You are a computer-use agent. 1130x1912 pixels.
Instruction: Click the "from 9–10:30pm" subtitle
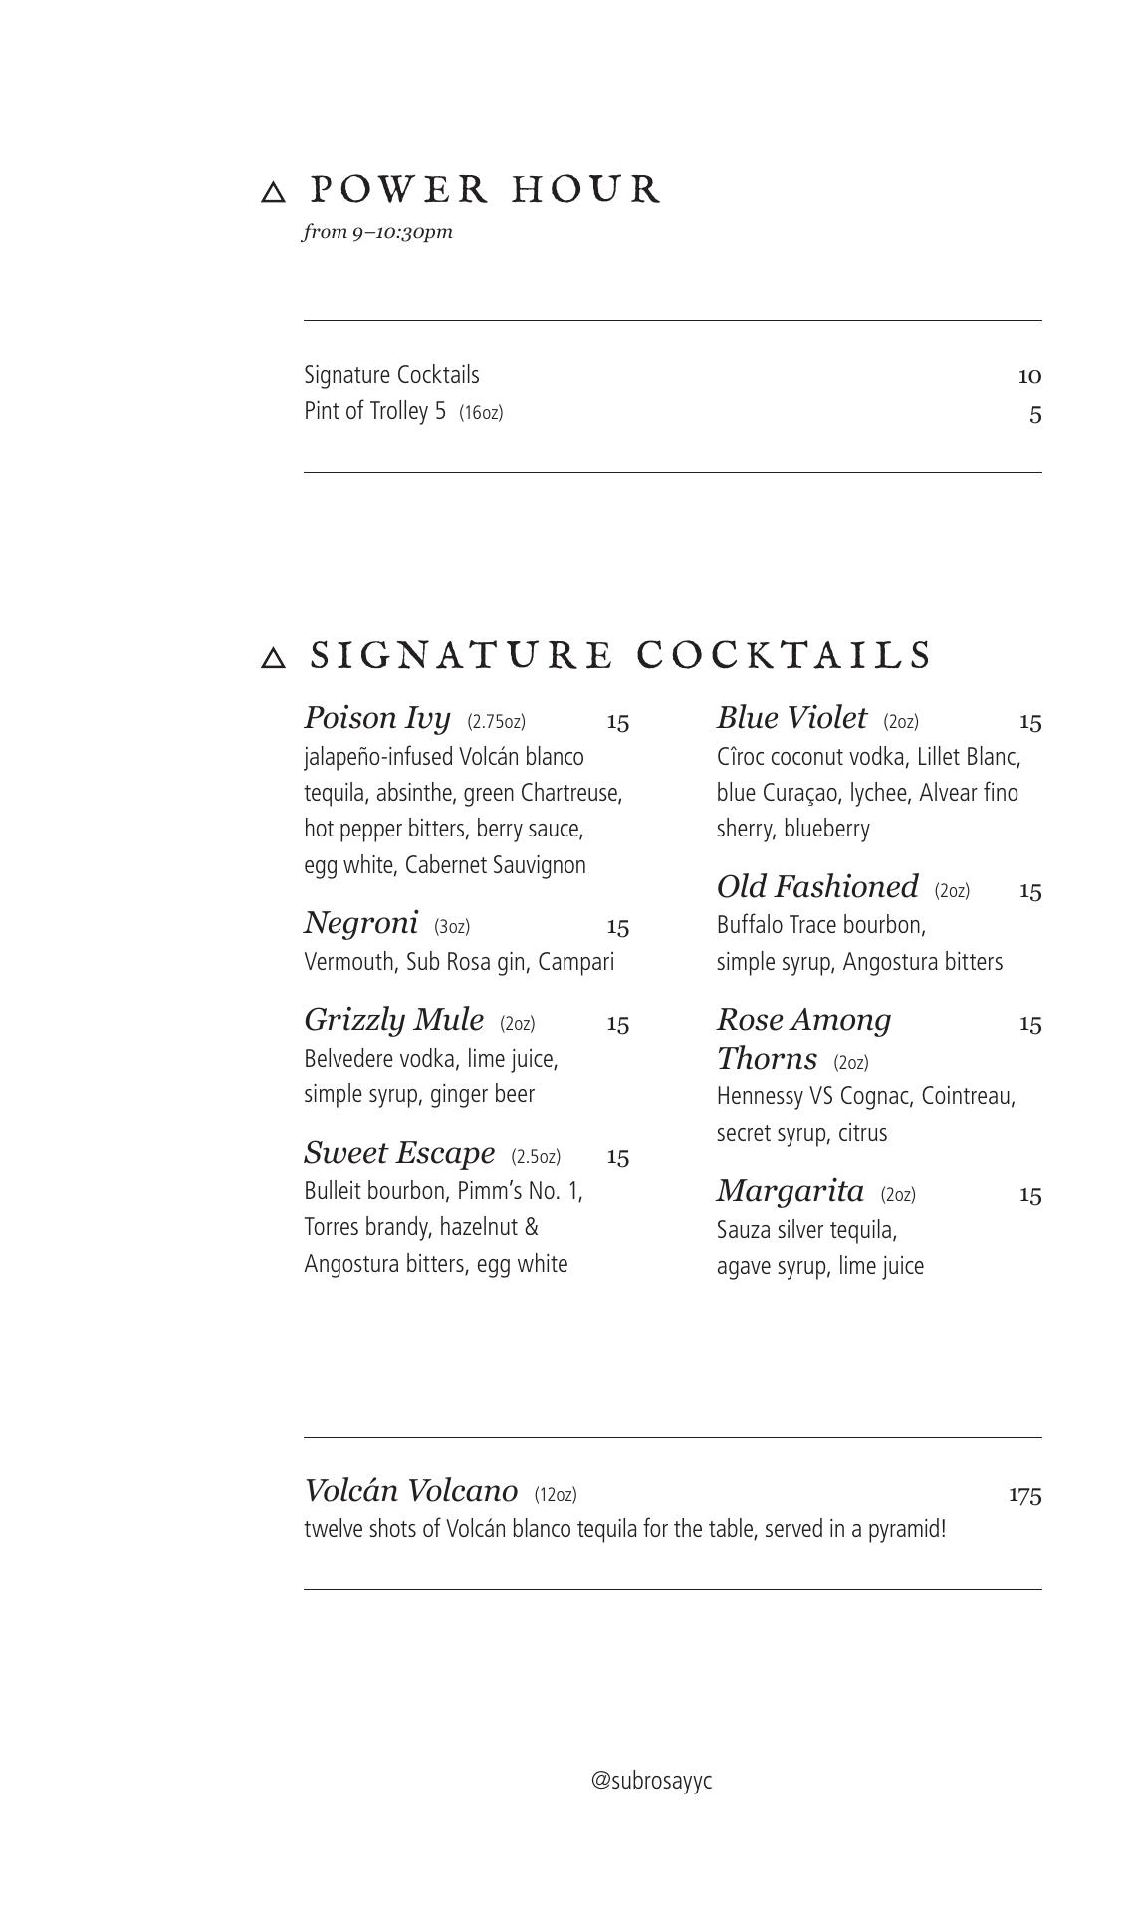(377, 232)
